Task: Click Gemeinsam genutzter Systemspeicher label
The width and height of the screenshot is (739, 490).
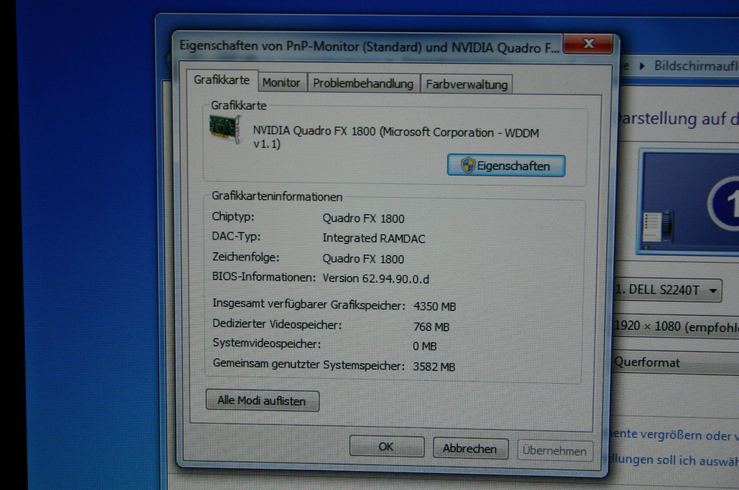Action: [x=309, y=364]
